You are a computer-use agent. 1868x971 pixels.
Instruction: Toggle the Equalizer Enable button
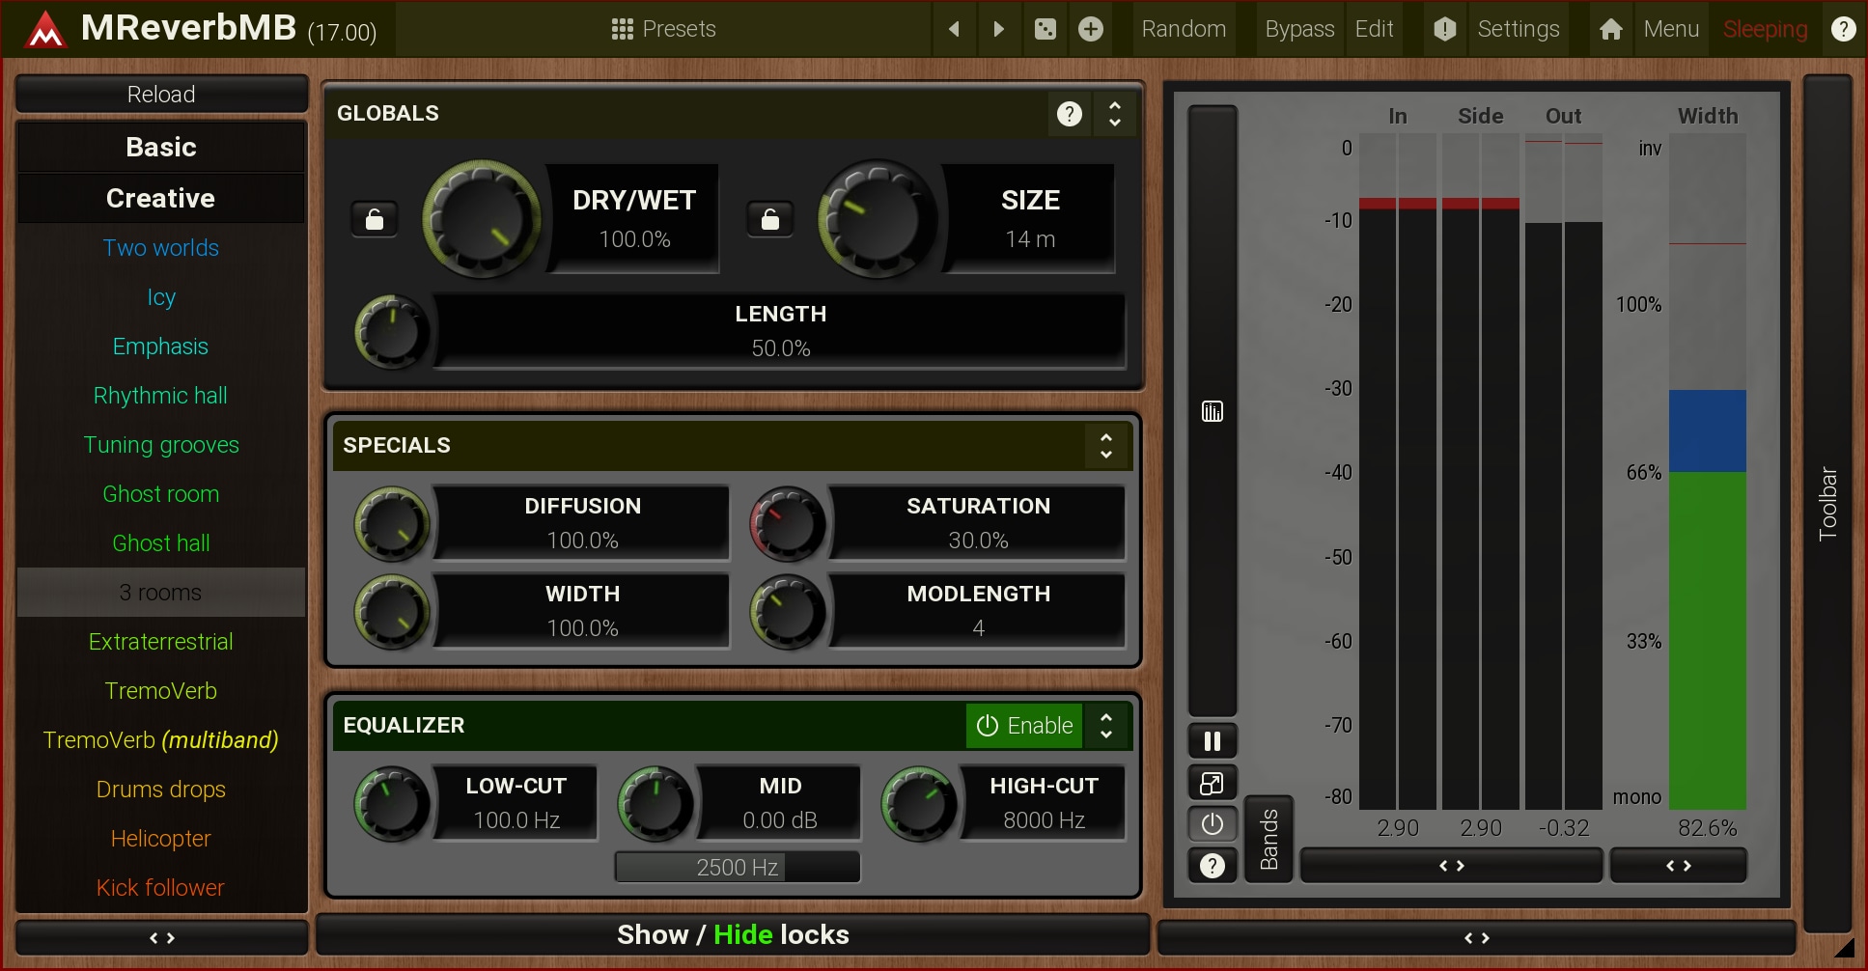point(1024,726)
